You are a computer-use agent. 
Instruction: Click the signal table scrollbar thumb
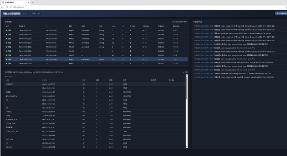pyautogui.click(x=187, y=88)
